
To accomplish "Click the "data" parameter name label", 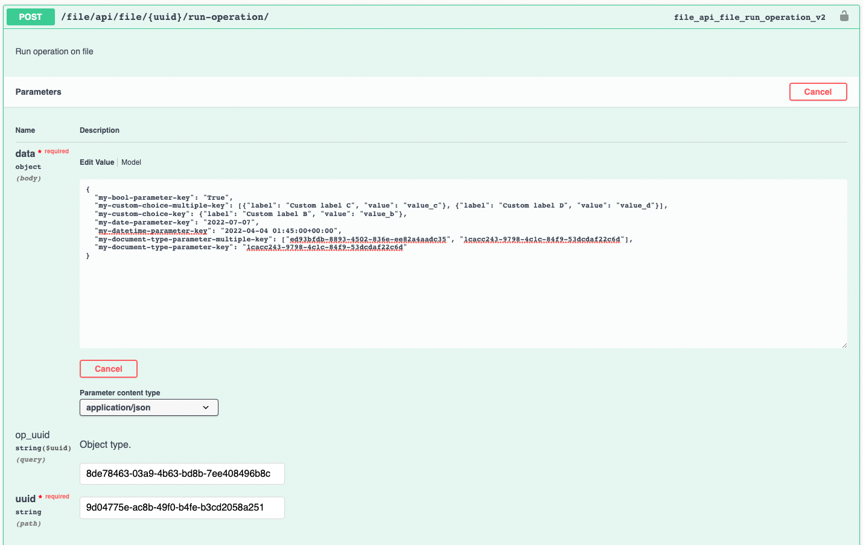I will 25,154.
